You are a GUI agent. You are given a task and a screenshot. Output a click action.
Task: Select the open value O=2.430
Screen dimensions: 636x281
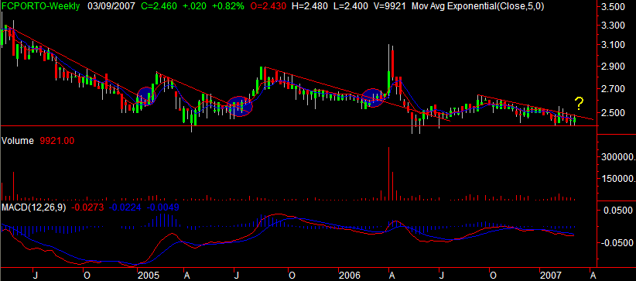point(269,6)
